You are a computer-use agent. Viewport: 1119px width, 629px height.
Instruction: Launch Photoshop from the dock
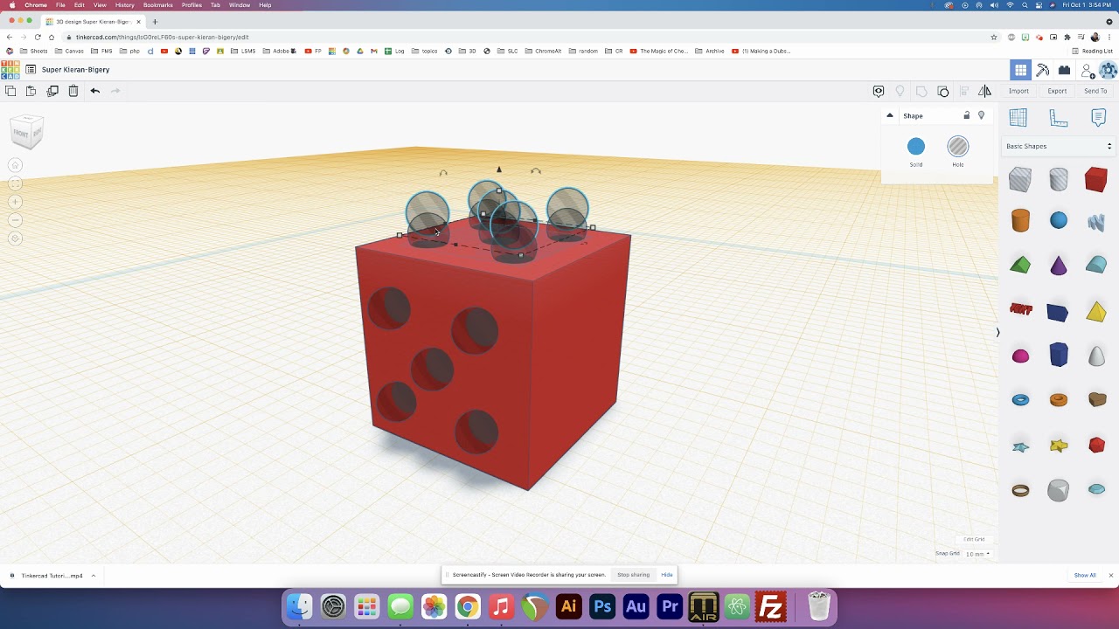click(x=602, y=606)
